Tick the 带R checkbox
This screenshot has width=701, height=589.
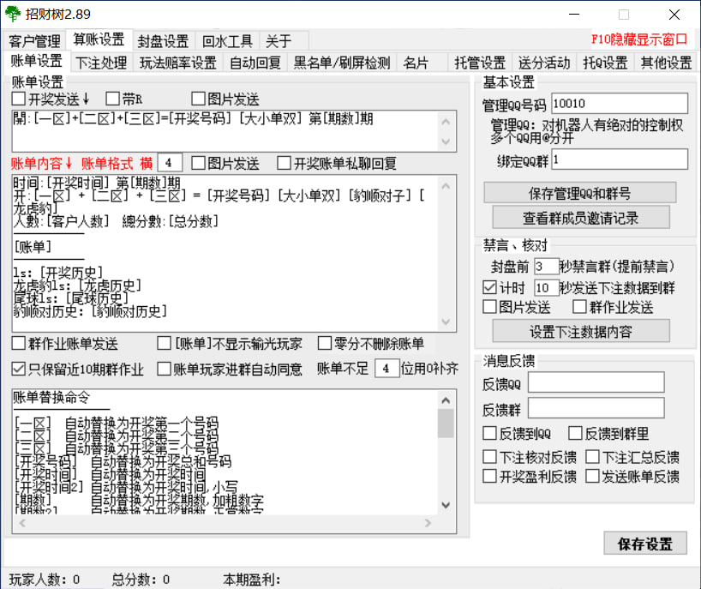(114, 99)
